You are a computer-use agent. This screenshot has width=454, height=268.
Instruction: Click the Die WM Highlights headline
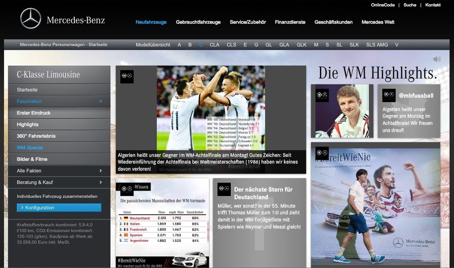point(377,73)
